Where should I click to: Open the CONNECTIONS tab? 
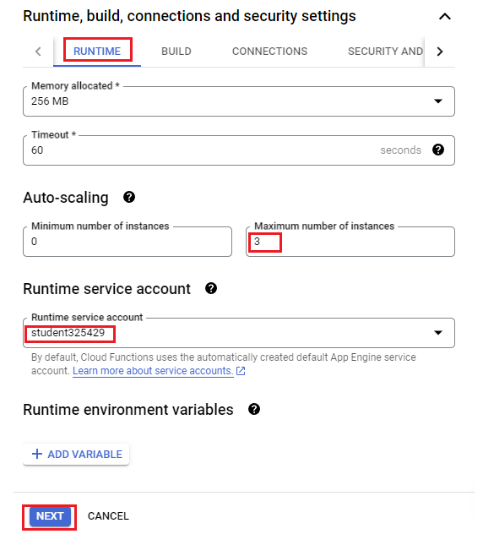pos(269,51)
